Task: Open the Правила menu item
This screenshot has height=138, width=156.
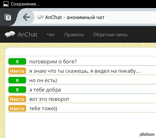Action: [x=74, y=35]
